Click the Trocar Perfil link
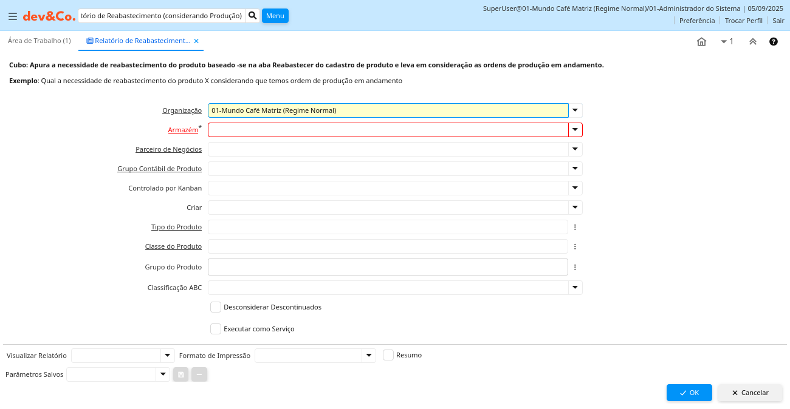Image resolution: width=790 pixels, height=409 pixels. click(x=743, y=21)
